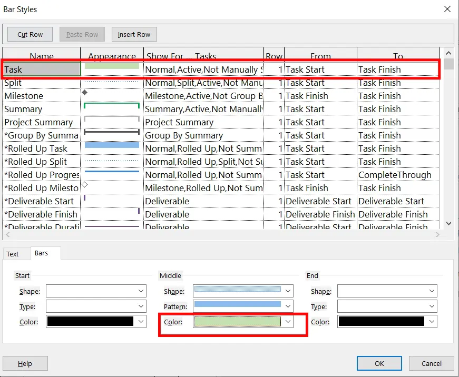The image size is (459, 377).
Task: Select the *Rolled Up Milestone name cell
Action: pyautogui.click(x=42, y=188)
